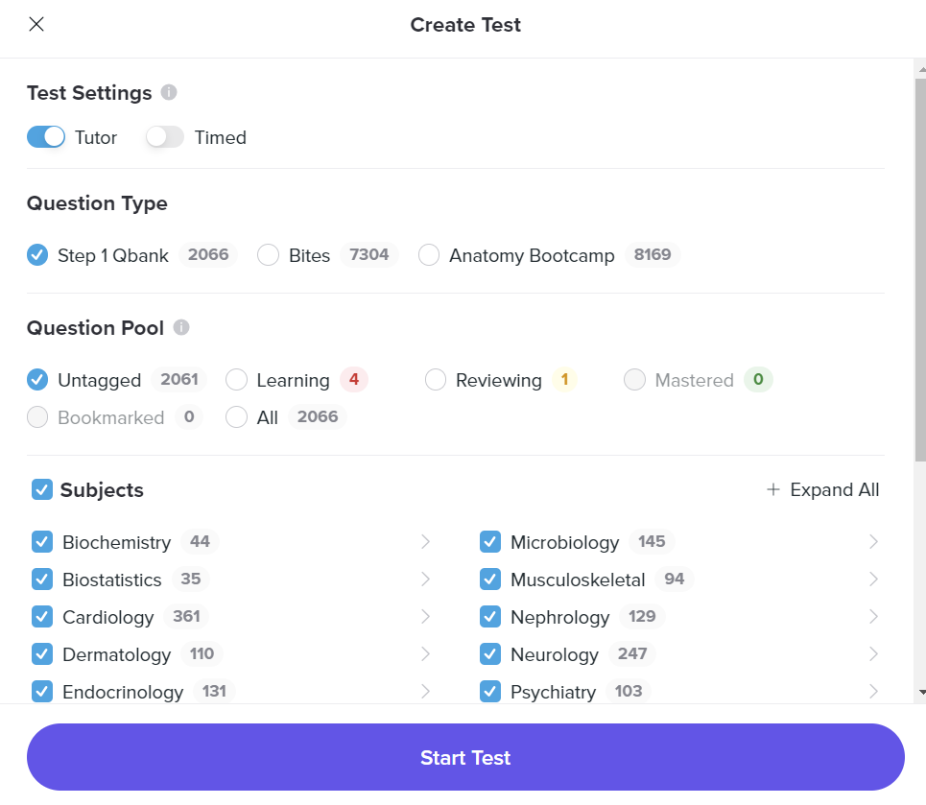Expand the Nephrology subject chevron
This screenshot has width=926, height=805.
[x=873, y=617]
